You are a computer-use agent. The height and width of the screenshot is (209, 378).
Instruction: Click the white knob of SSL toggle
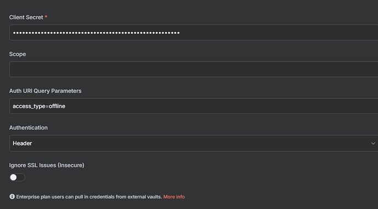14,177
